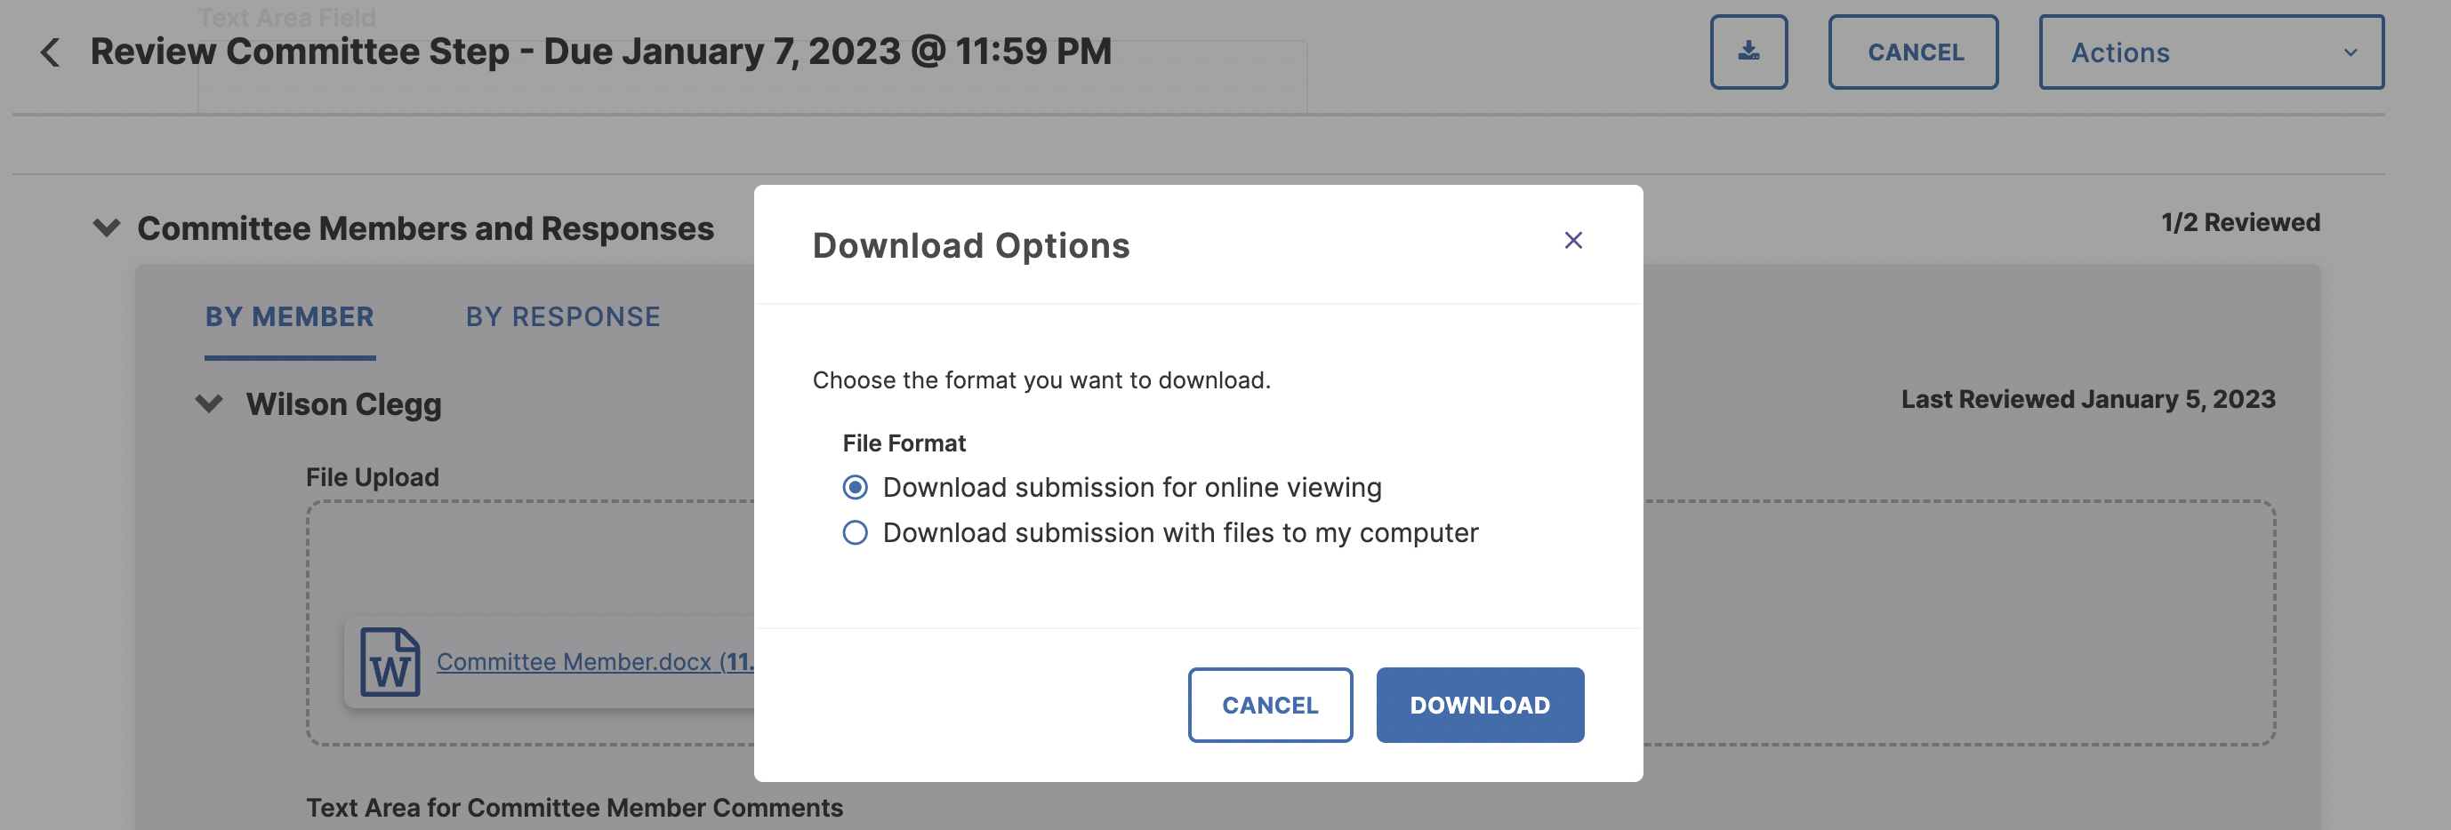Click the Cancel button in page header
This screenshot has width=2451, height=830.
point(1912,52)
